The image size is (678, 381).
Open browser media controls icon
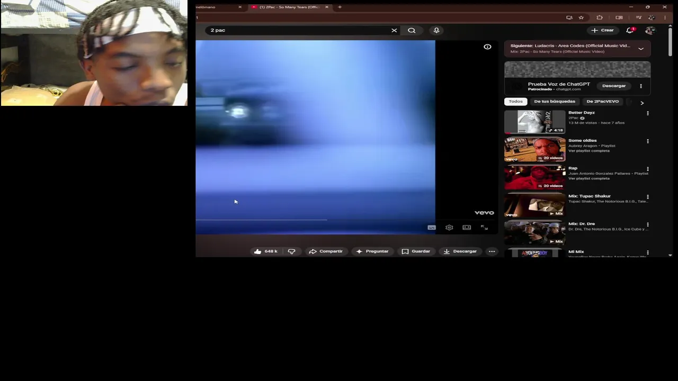click(639, 17)
